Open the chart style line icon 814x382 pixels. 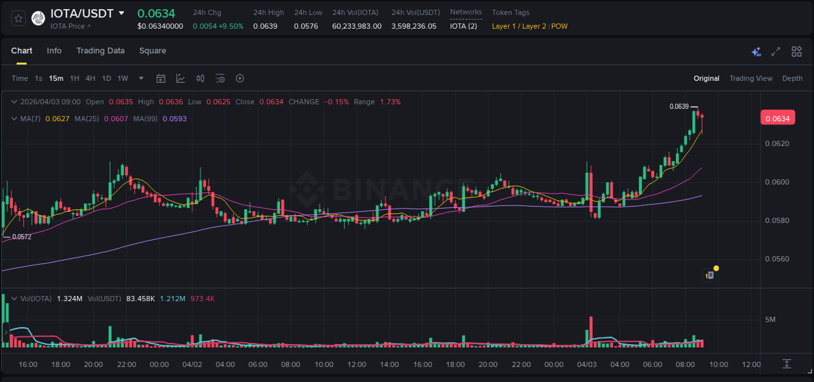180,78
